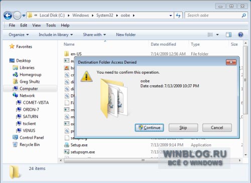Select the Setup.exe file
The image size is (251, 183).
(79, 145)
